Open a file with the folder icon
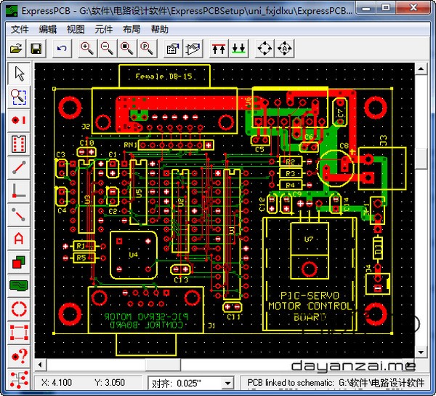Image resolution: width=436 pixels, height=396 pixels. click(16, 49)
